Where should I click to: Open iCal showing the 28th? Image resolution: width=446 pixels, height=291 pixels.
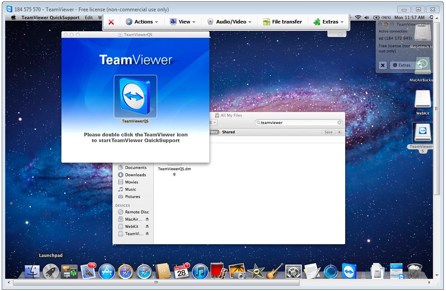(x=182, y=271)
